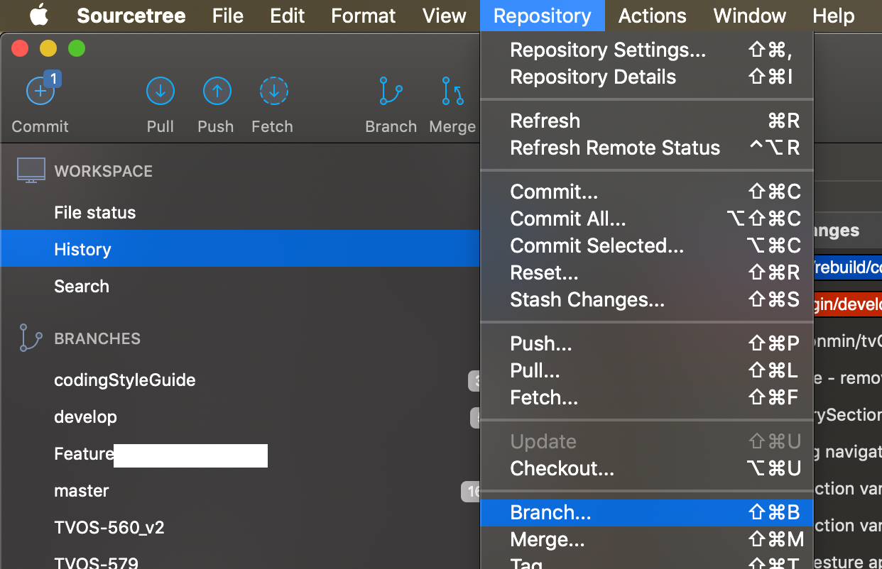
Task: Click the Branch toolbar icon
Action: [x=391, y=91]
